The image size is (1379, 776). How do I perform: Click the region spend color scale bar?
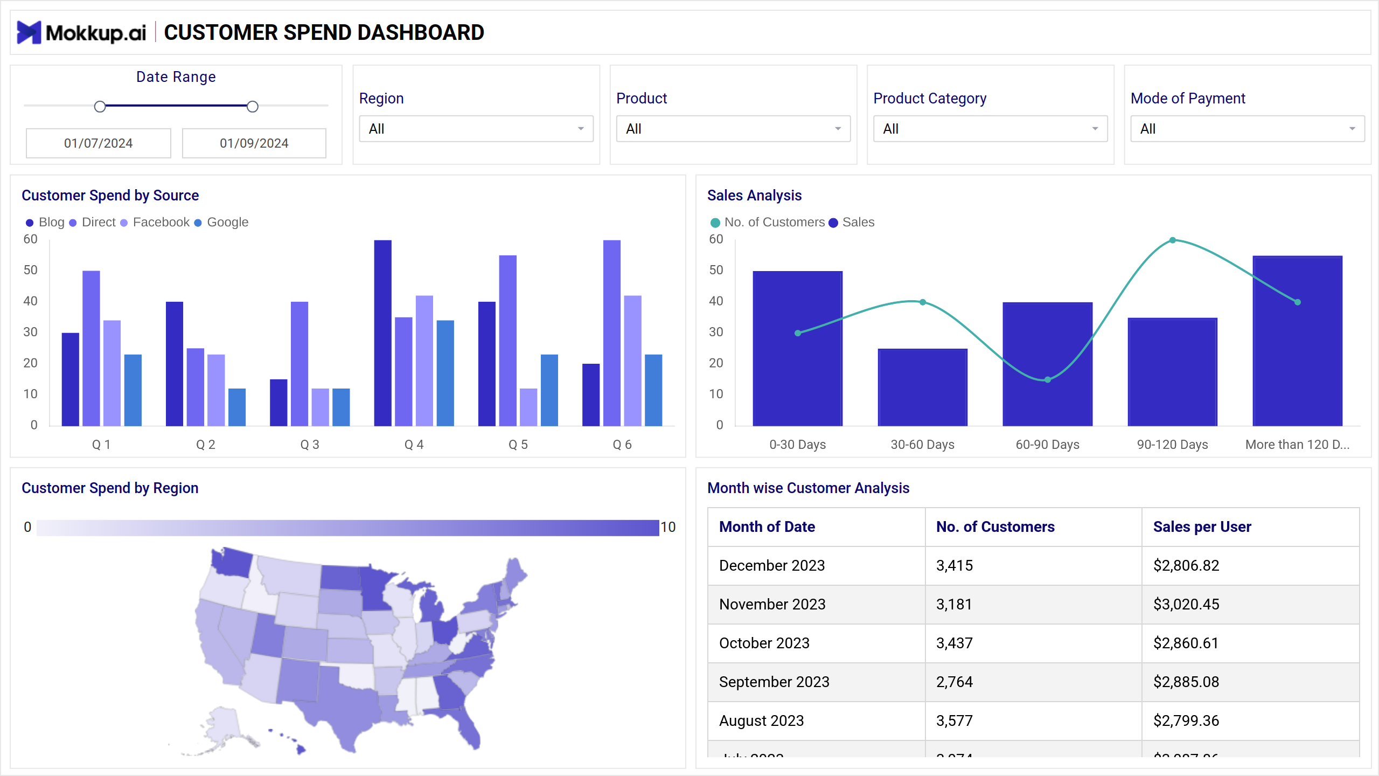[348, 528]
